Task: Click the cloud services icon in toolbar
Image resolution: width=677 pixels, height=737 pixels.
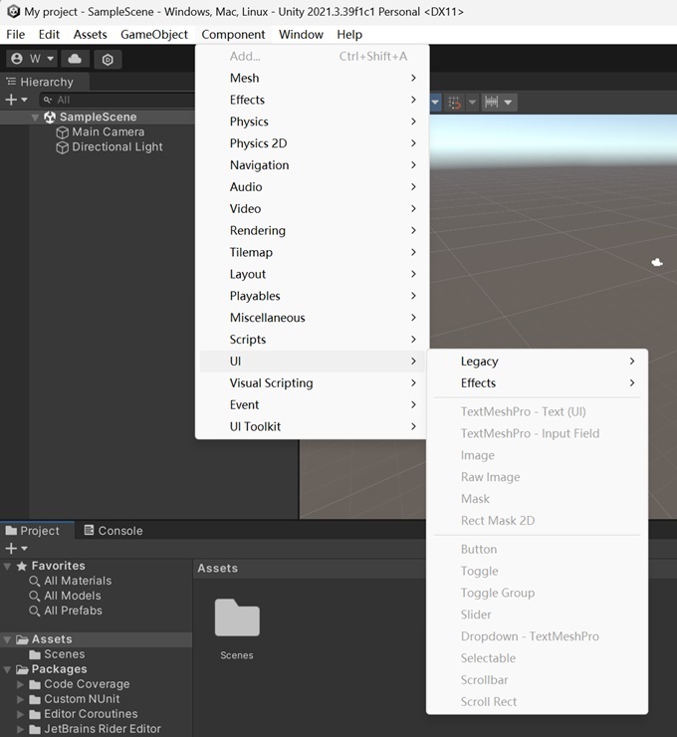Action: click(75, 59)
